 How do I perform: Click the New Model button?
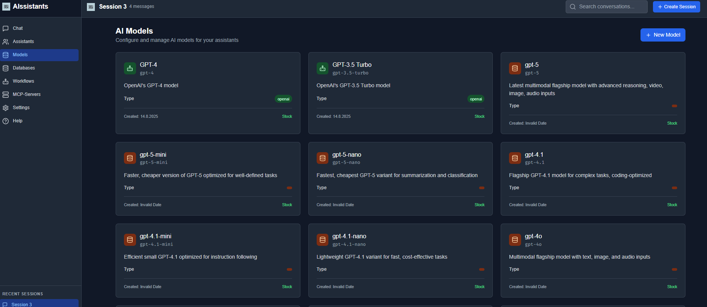pos(663,35)
